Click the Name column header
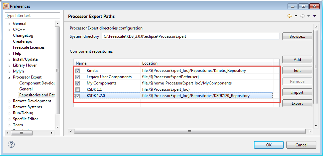 point(107,63)
